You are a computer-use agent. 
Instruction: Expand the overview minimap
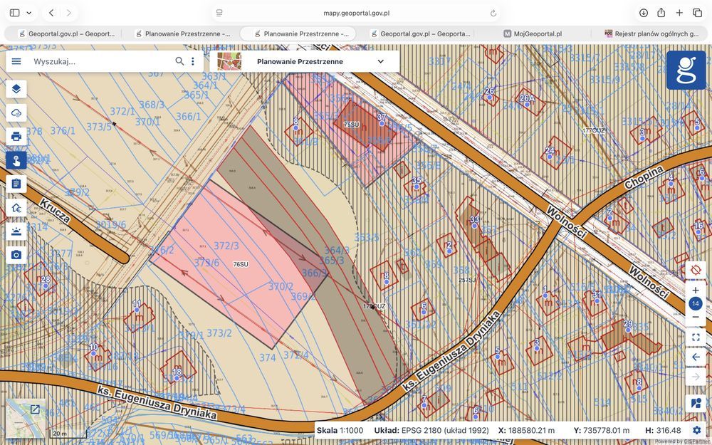[x=35, y=409]
